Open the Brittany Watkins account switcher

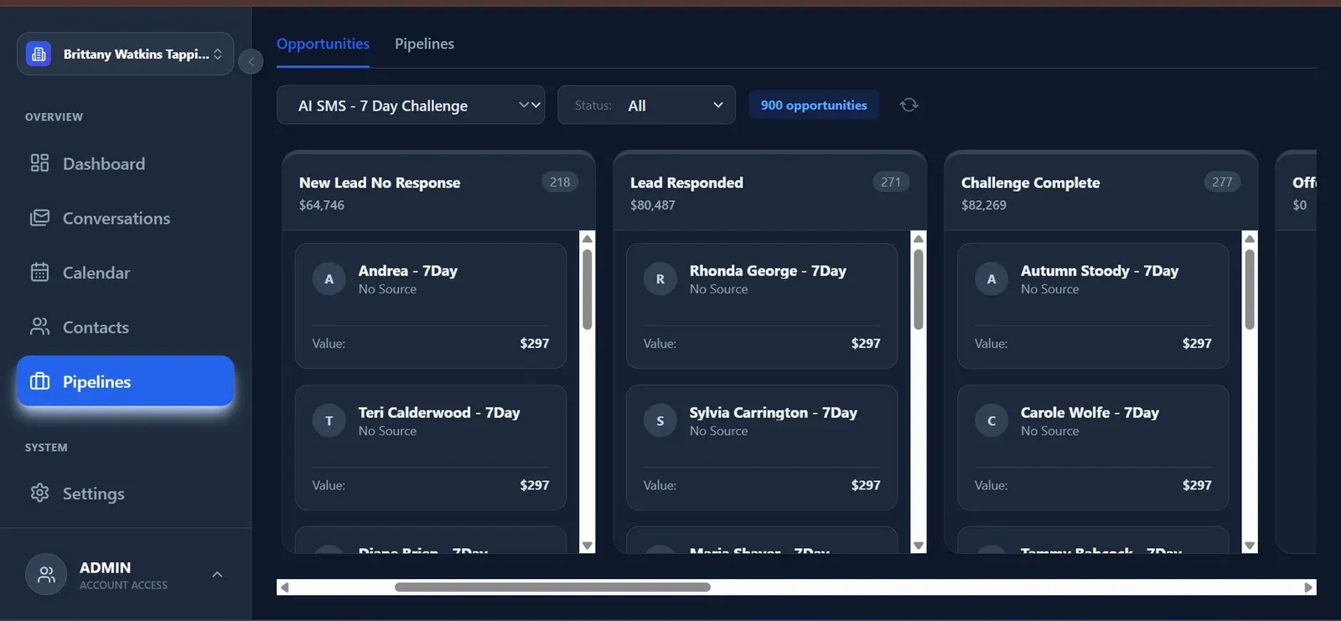click(x=125, y=54)
